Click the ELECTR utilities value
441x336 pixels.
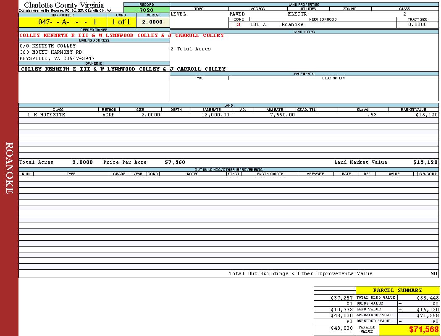297,14
